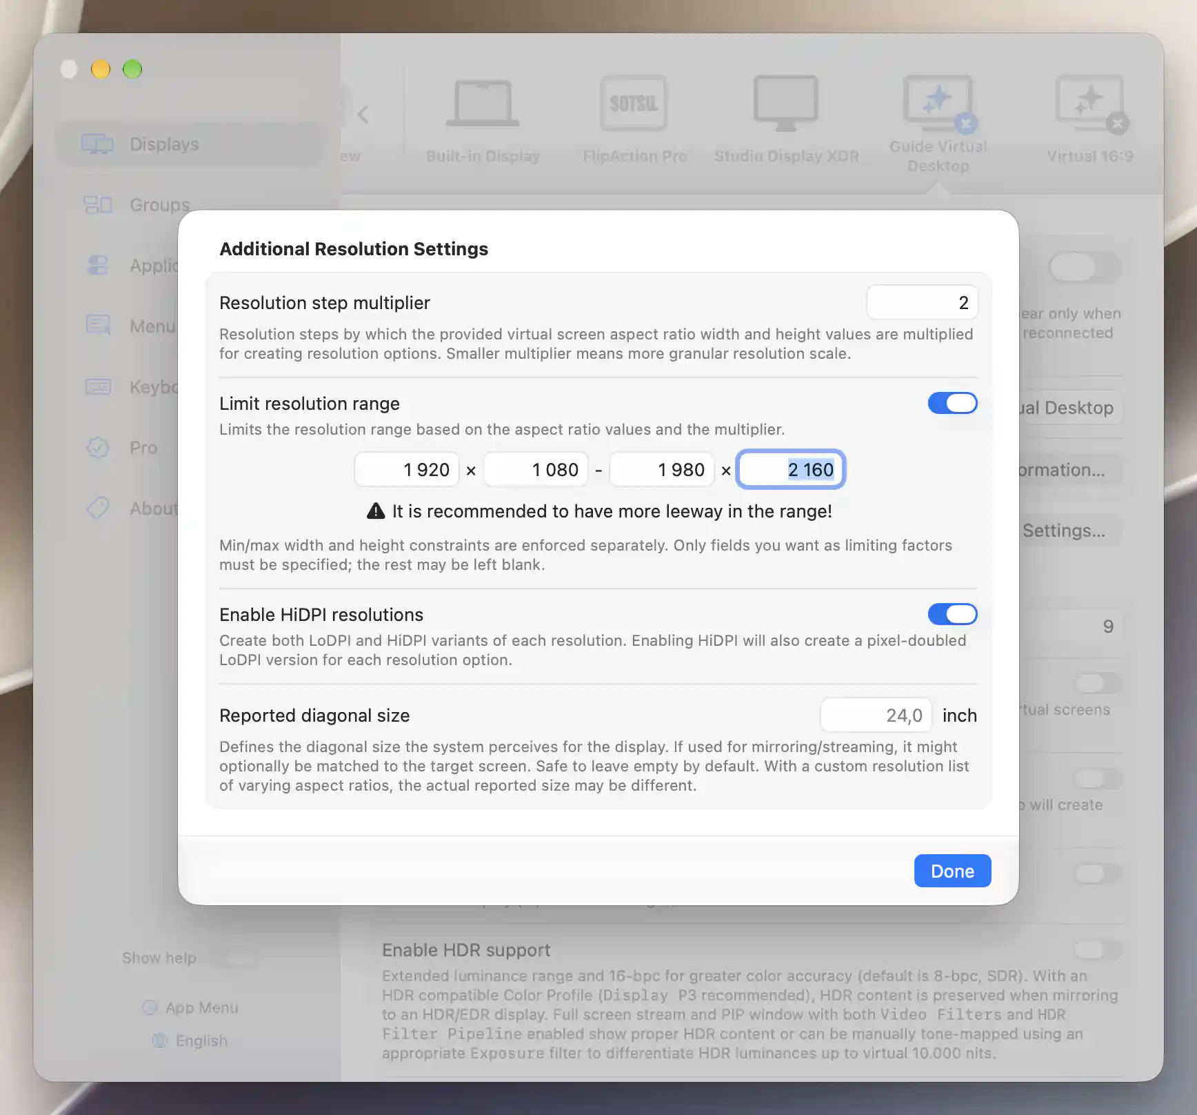Viewport: 1197px width, 1115px height.
Task: Open the FlipAction Pro display icon
Action: [634, 103]
